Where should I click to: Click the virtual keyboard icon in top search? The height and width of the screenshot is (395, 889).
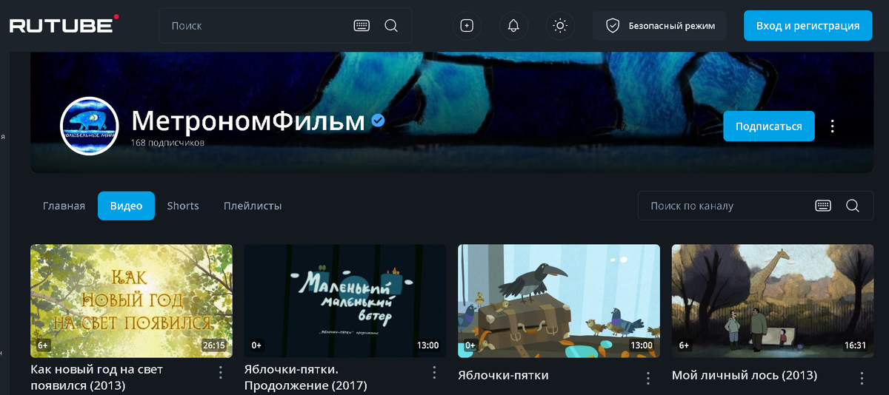coord(362,26)
